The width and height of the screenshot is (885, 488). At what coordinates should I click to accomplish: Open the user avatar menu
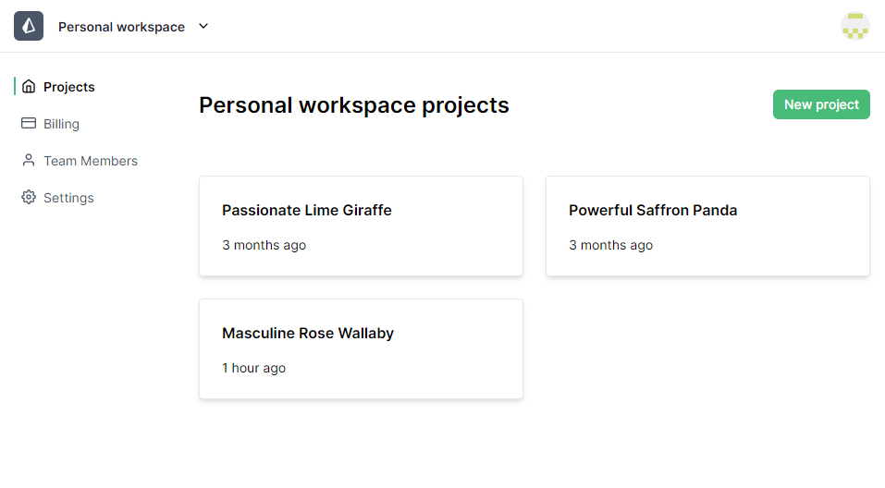(854, 26)
